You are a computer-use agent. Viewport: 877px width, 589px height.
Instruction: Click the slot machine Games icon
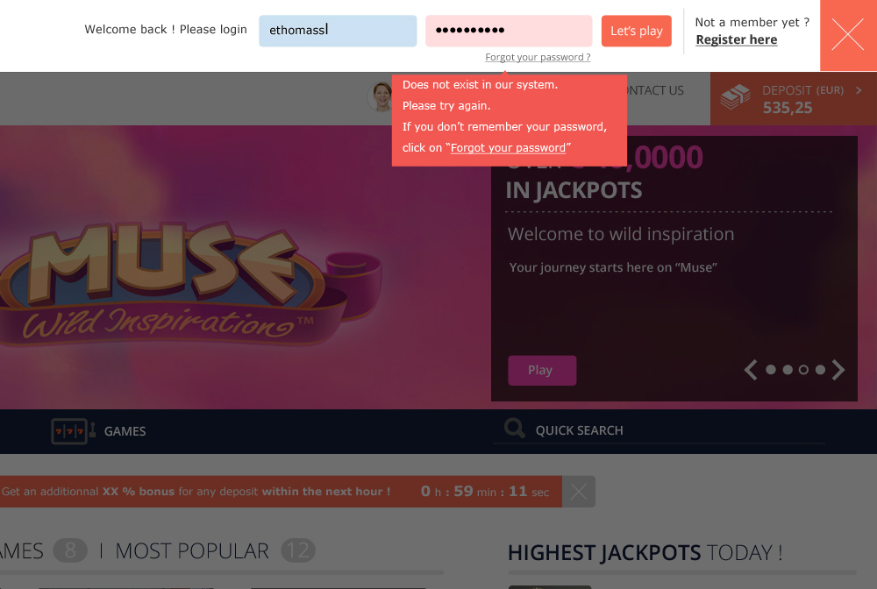point(74,431)
